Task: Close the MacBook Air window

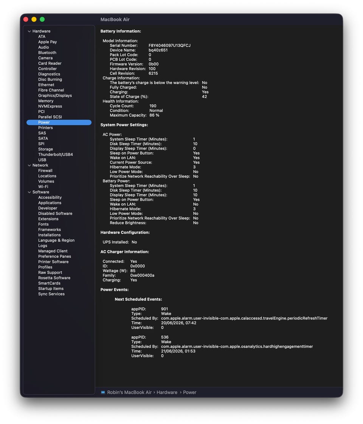Action: 26,20
